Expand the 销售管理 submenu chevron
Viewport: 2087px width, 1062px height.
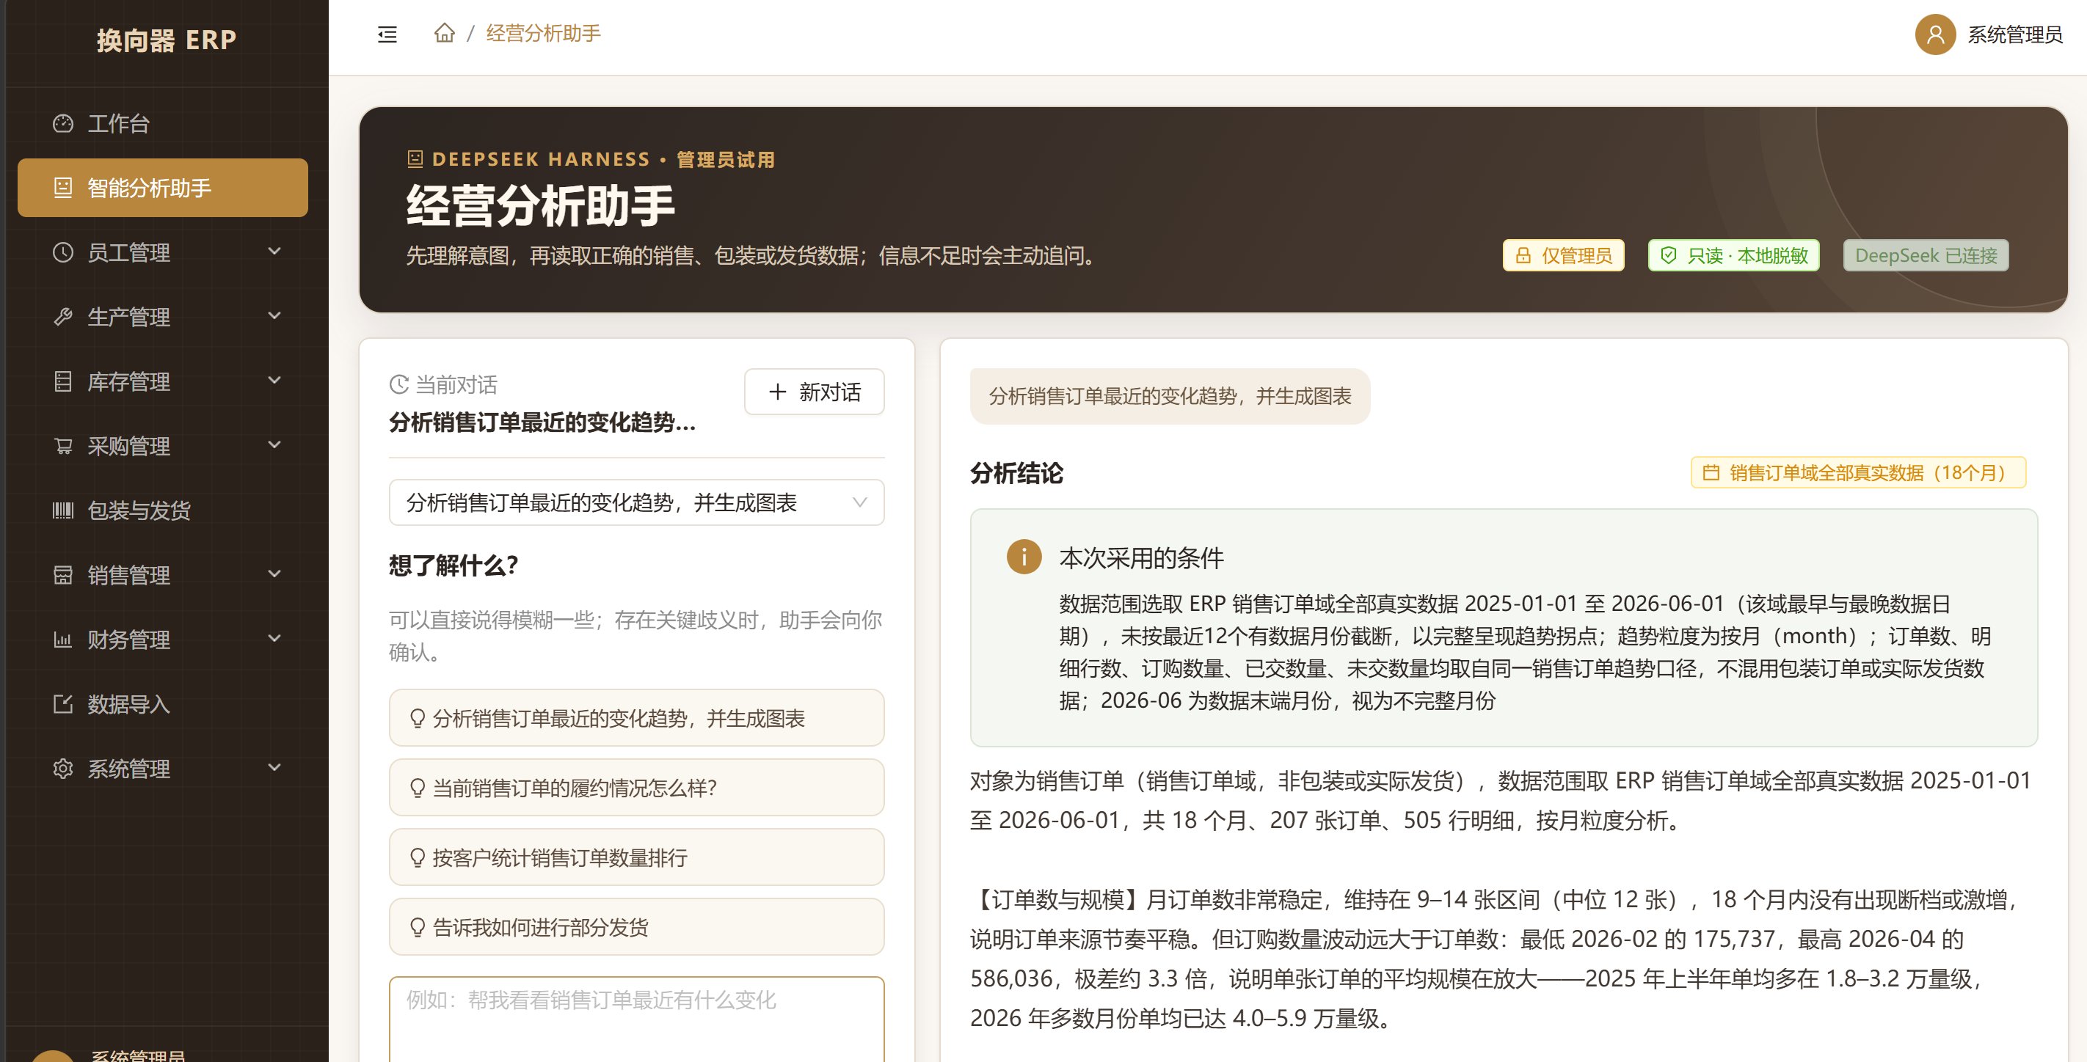274,574
